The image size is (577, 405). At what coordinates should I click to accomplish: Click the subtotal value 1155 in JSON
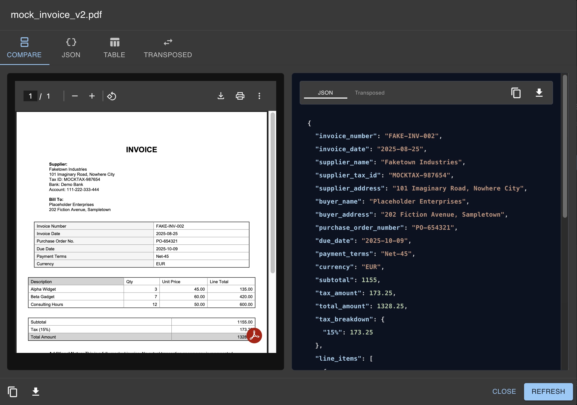tap(369, 280)
